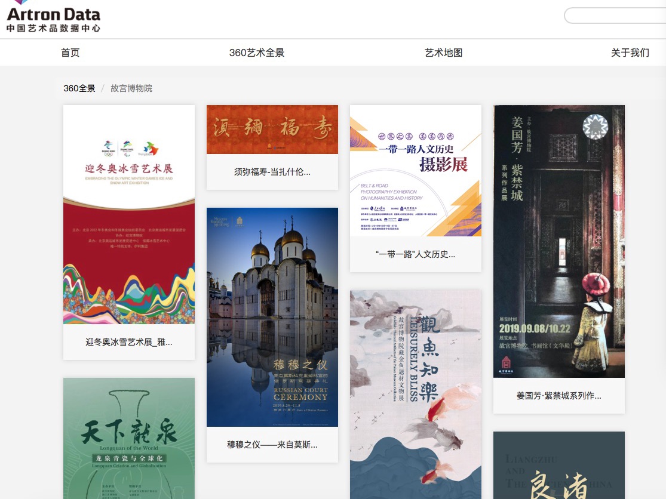Click the Artron Data logo

click(53, 17)
